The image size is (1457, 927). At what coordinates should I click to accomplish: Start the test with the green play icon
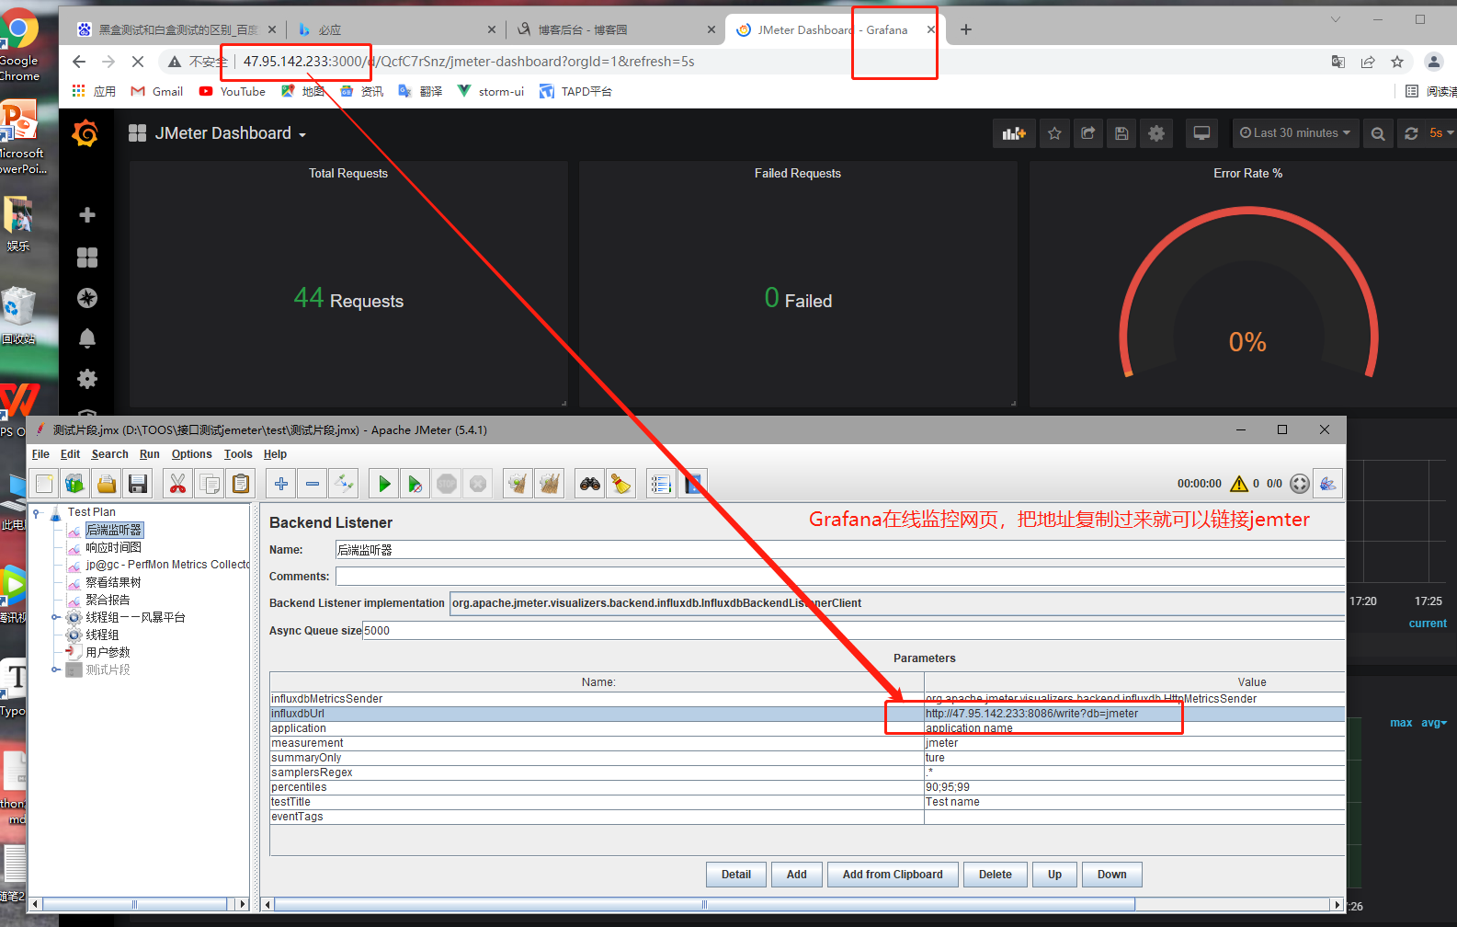point(384,484)
